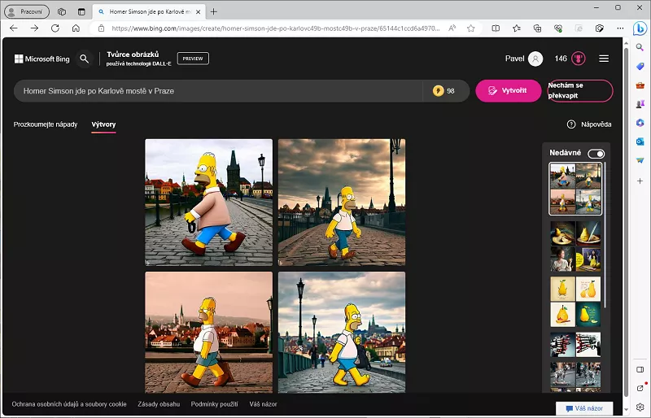Click Pavel's profile avatar

coord(535,59)
